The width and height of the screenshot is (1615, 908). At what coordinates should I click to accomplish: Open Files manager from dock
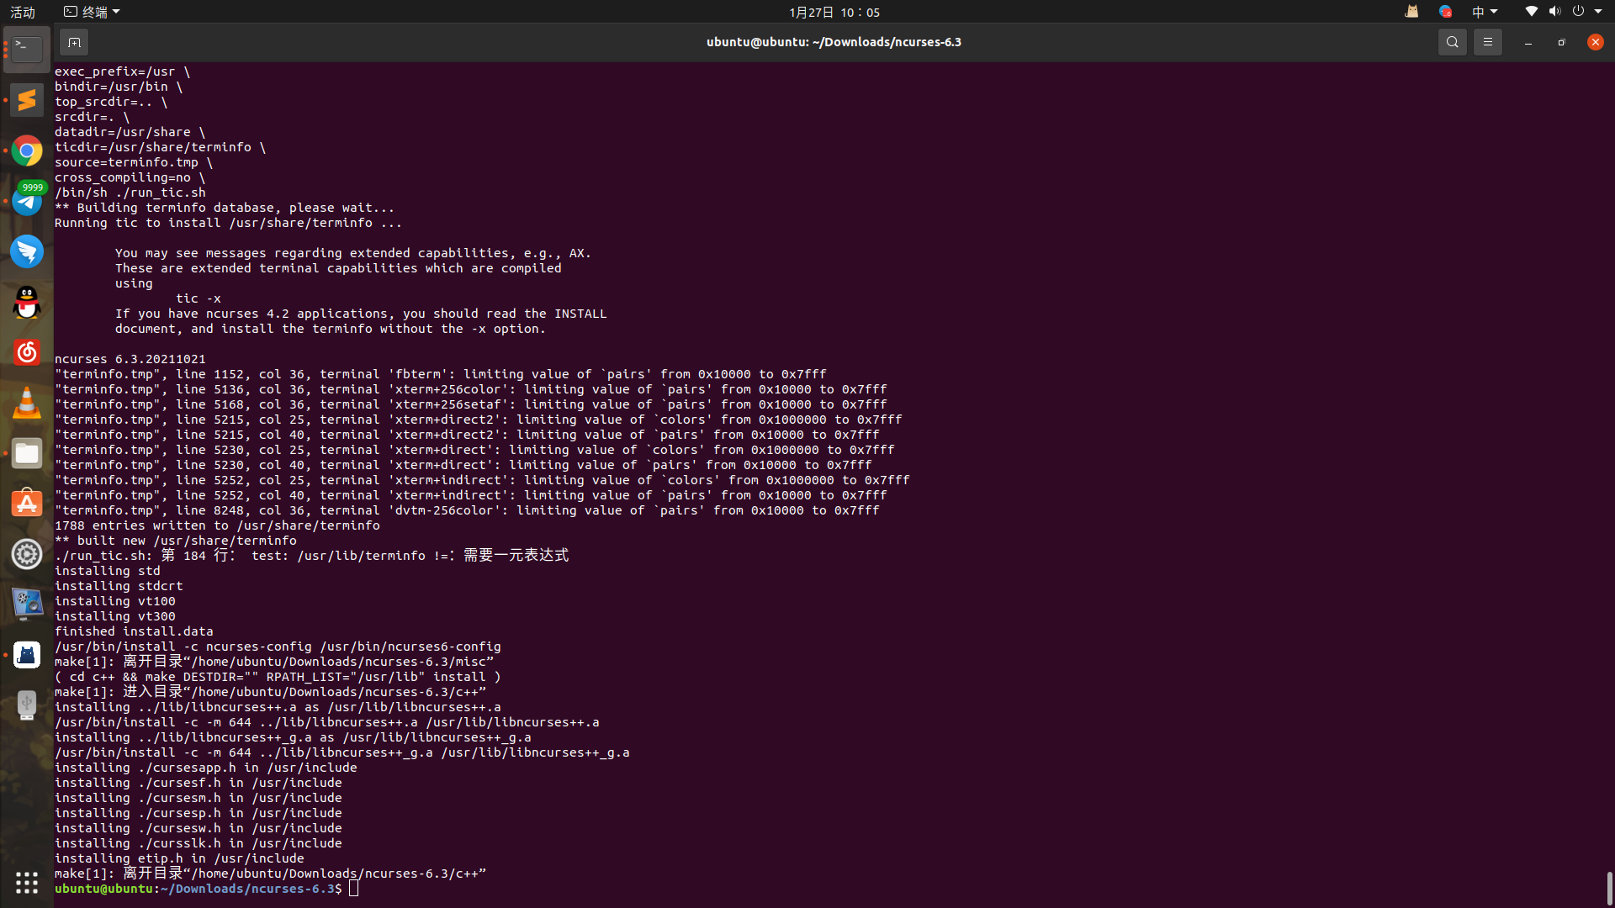[x=27, y=453]
